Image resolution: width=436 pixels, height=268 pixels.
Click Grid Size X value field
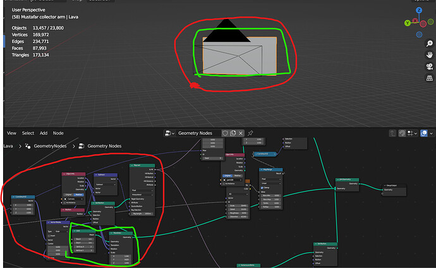[x=84, y=239]
